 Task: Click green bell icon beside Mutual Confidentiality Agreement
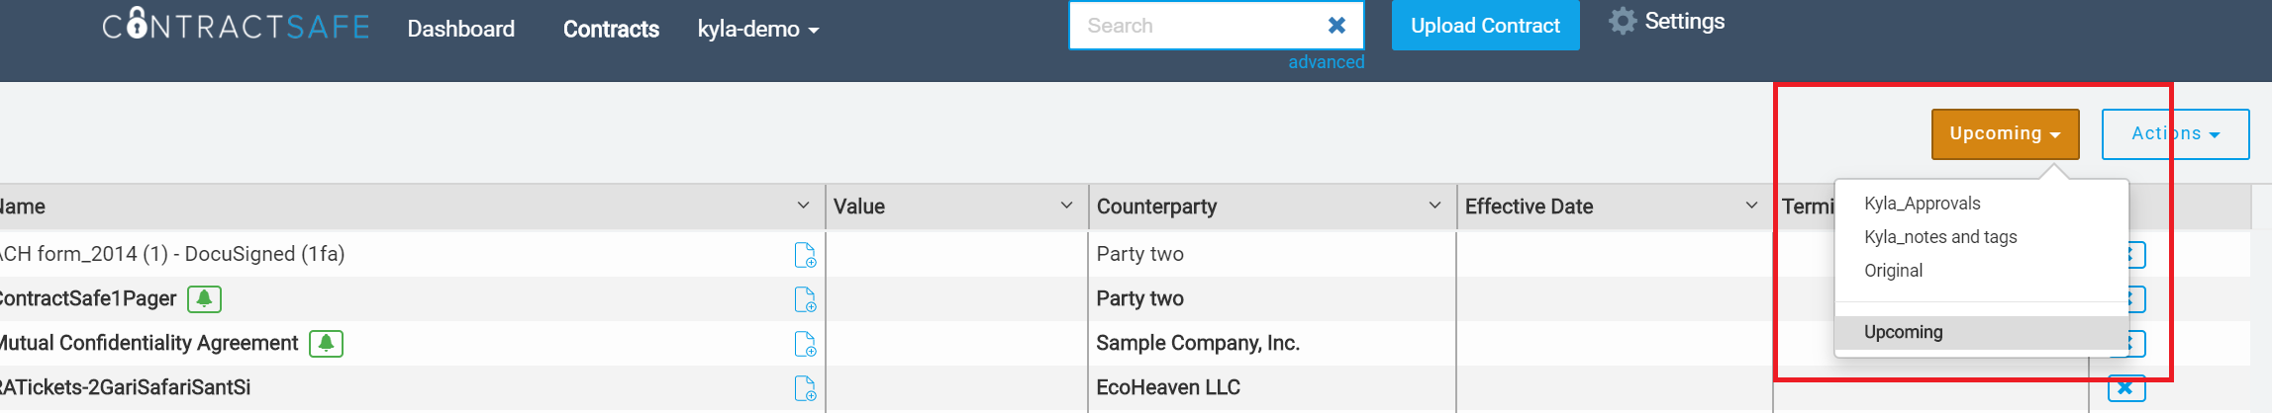326,343
